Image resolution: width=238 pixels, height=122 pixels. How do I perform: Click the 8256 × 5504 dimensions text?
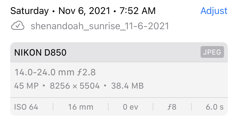75,86
